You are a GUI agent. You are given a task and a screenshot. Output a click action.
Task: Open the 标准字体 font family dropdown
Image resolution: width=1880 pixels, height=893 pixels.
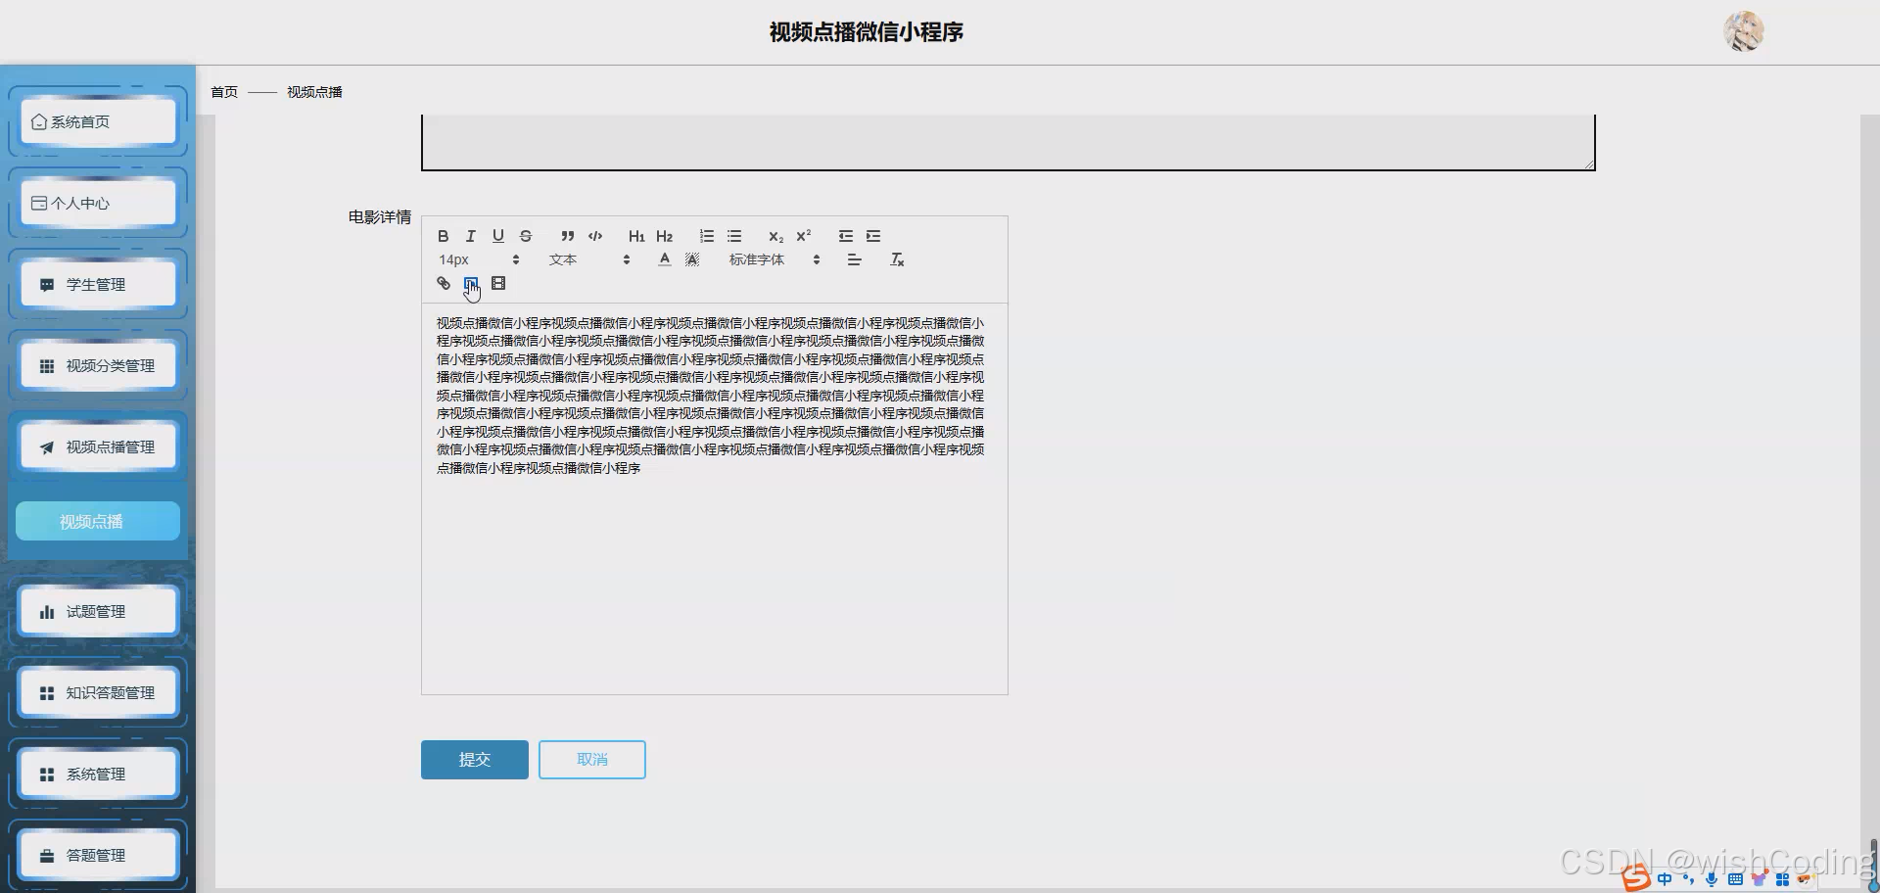tap(774, 259)
